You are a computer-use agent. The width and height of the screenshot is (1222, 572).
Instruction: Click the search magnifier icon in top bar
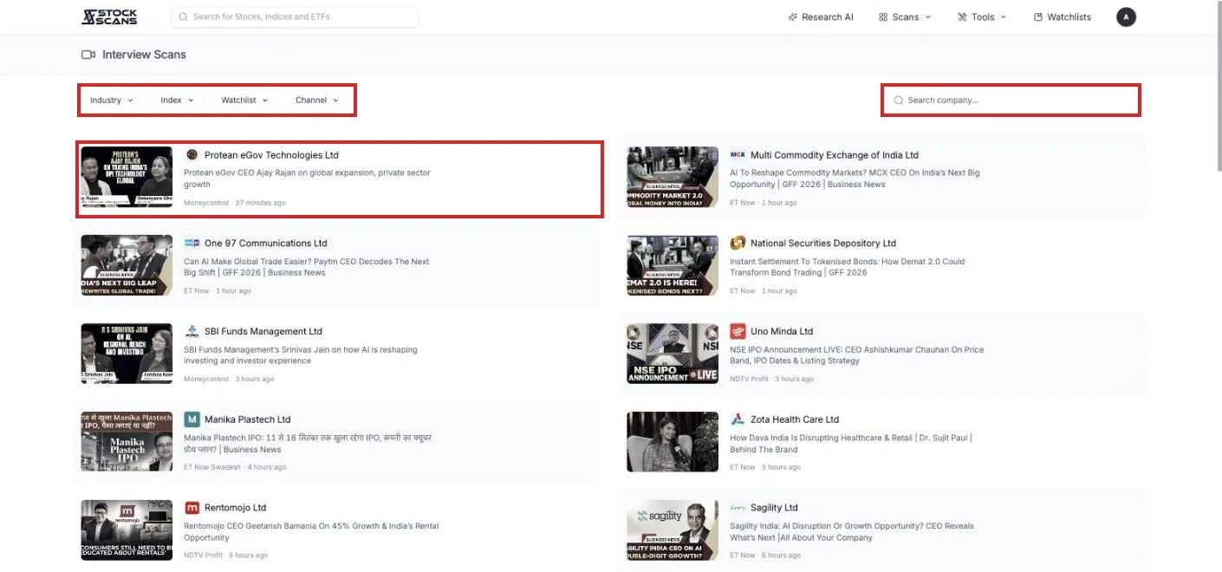(183, 16)
